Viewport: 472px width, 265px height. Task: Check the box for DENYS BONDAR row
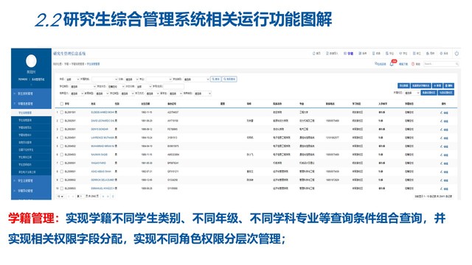(62, 129)
